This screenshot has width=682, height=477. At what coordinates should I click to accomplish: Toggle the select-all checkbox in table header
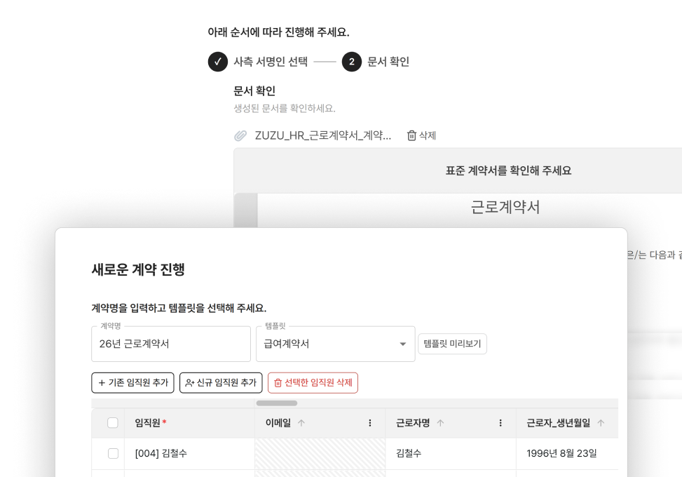coord(113,422)
